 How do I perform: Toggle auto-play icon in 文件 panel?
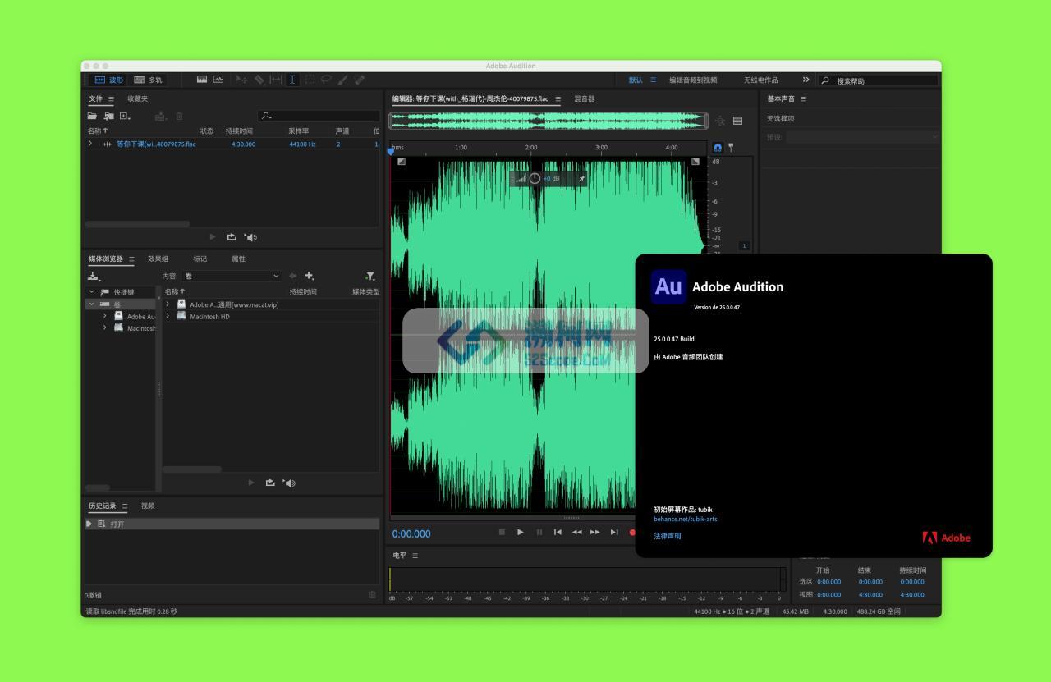[250, 237]
